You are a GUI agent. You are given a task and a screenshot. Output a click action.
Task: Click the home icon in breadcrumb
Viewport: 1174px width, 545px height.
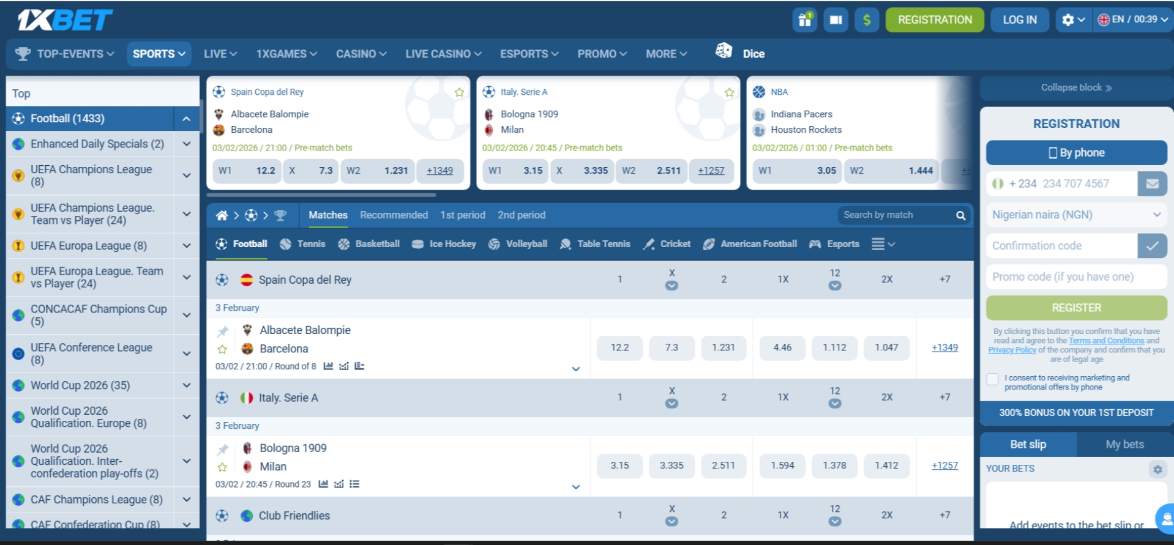(222, 215)
